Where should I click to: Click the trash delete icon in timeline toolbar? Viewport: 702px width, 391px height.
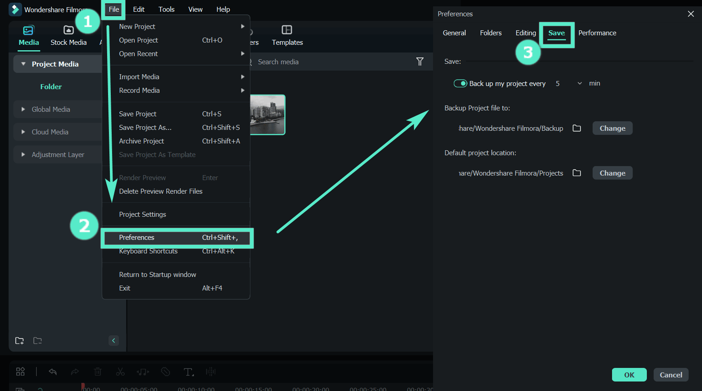coord(98,372)
